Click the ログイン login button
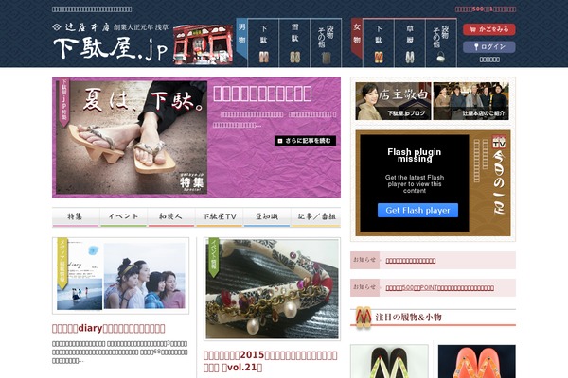Image resolution: width=568 pixels, height=378 pixels. tap(489, 46)
